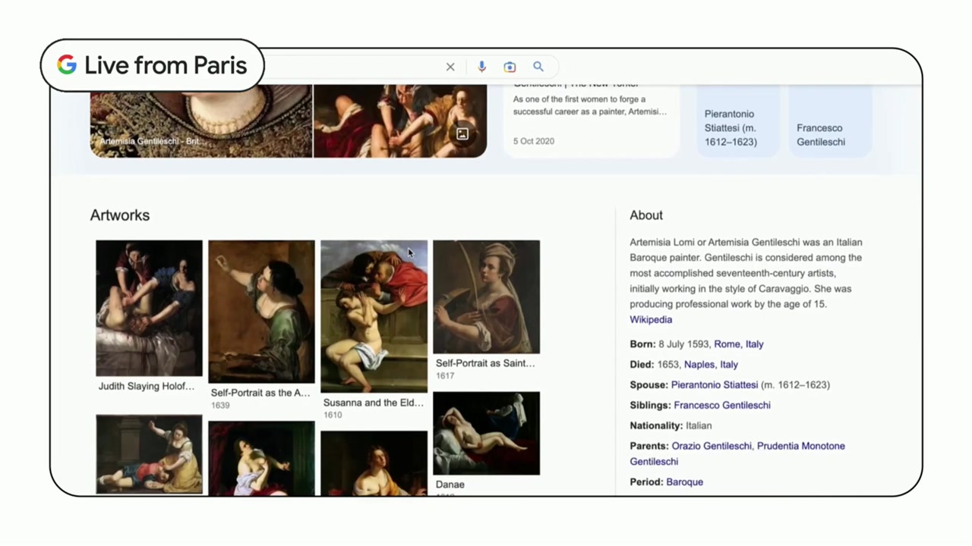Click the Nationality: Italian row
972x546 pixels.
click(671, 425)
